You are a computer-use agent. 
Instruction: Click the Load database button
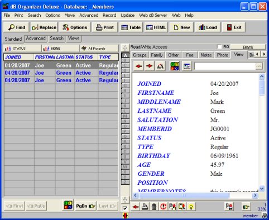pyautogui.click(x=208, y=27)
